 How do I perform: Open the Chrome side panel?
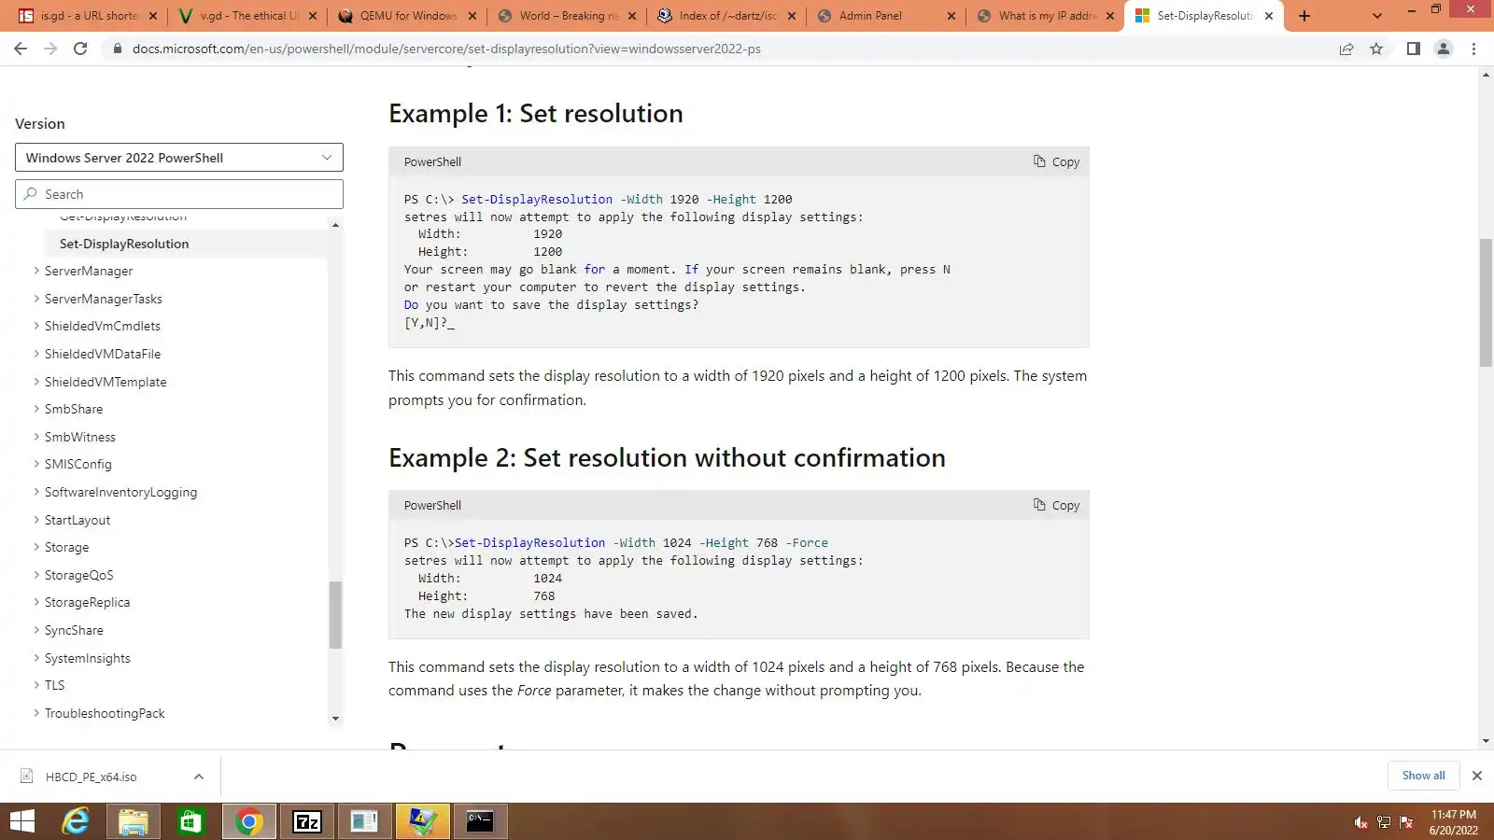click(1414, 49)
